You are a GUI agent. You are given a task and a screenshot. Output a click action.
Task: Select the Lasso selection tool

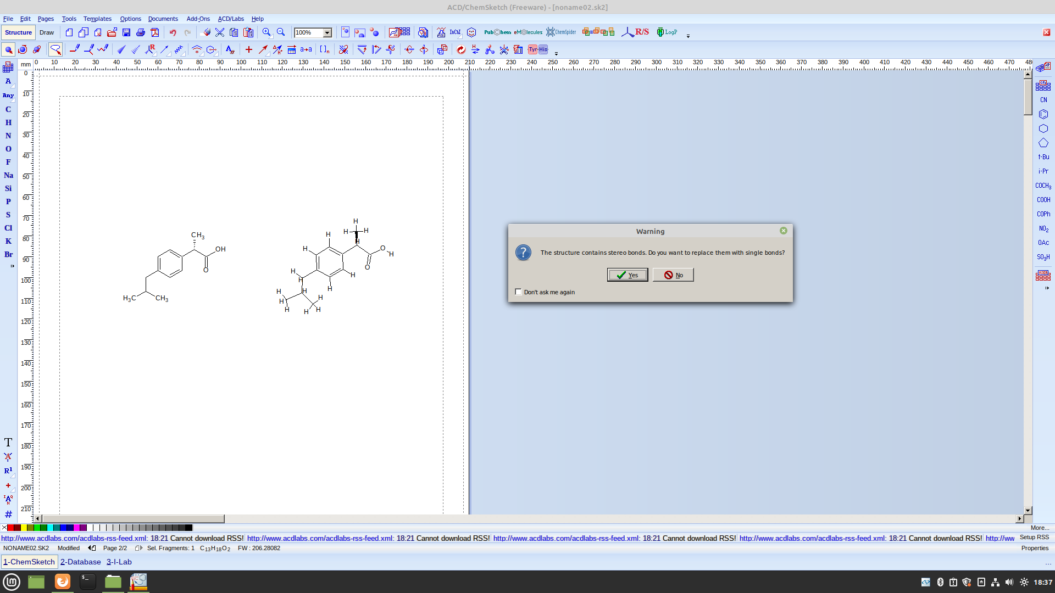55,49
